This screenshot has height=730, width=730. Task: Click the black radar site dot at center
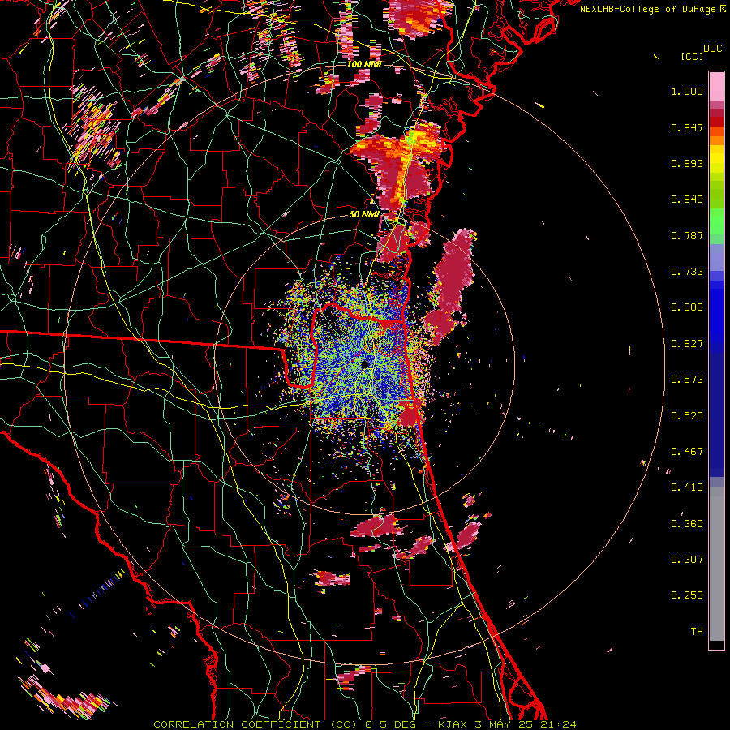coord(365,363)
